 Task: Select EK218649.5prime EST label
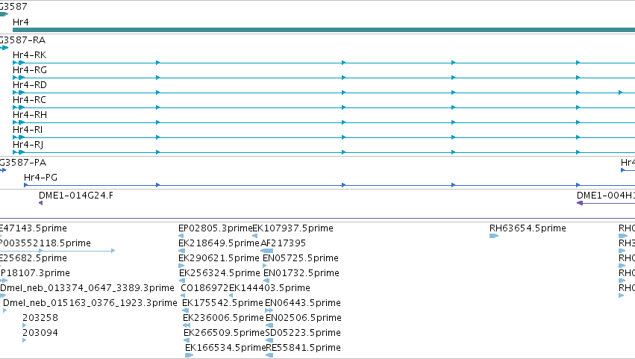219,243
